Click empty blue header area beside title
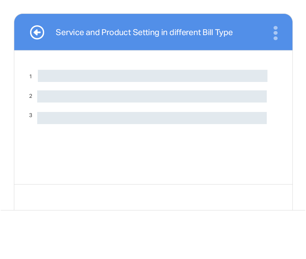 [x=253, y=32]
